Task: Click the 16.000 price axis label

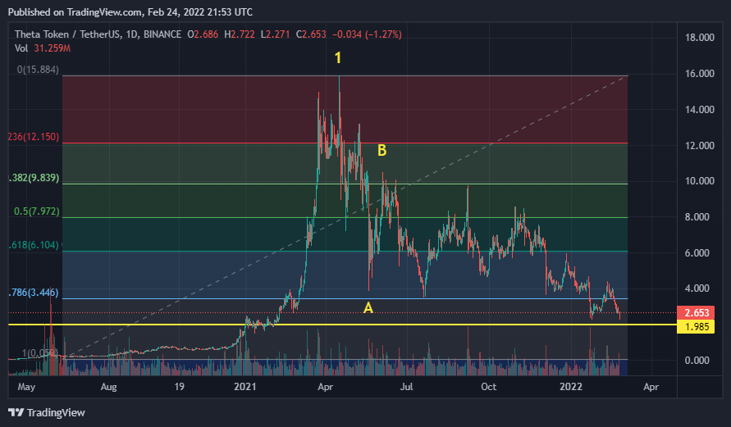Action: tap(699, 74)
